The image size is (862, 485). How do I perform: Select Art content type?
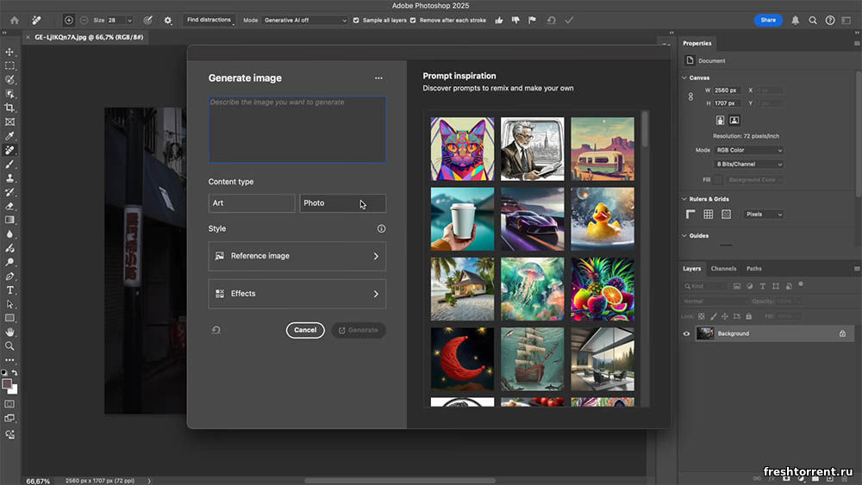[251, 203]
